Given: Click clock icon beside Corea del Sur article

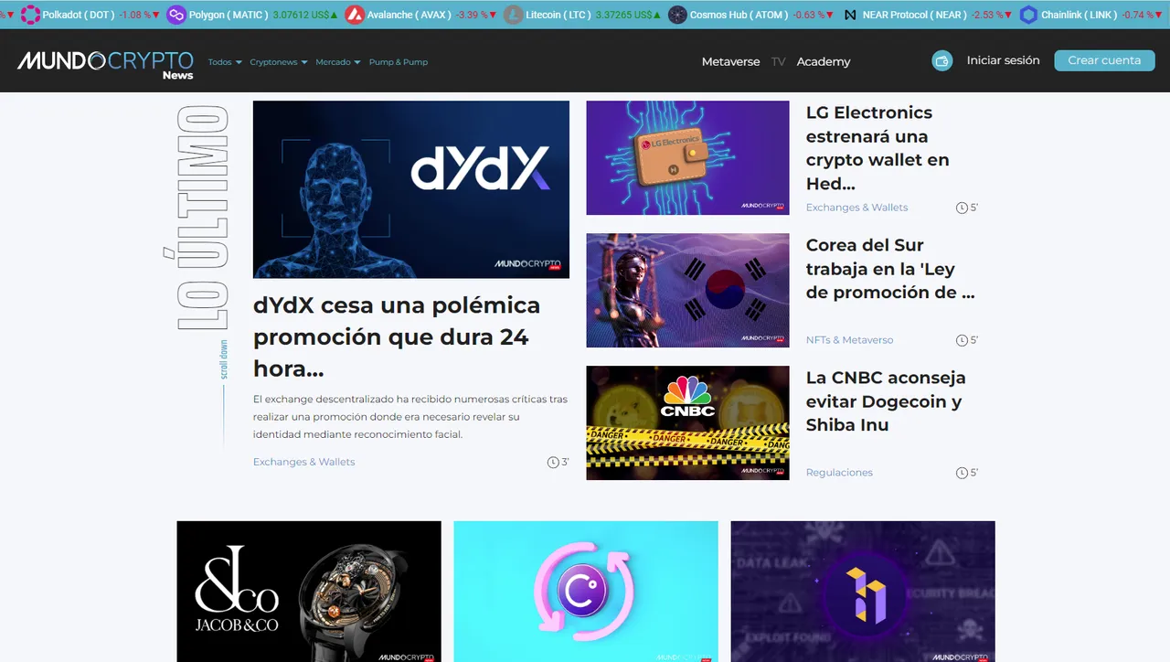Looking at the screenshot, I should 962,340.
